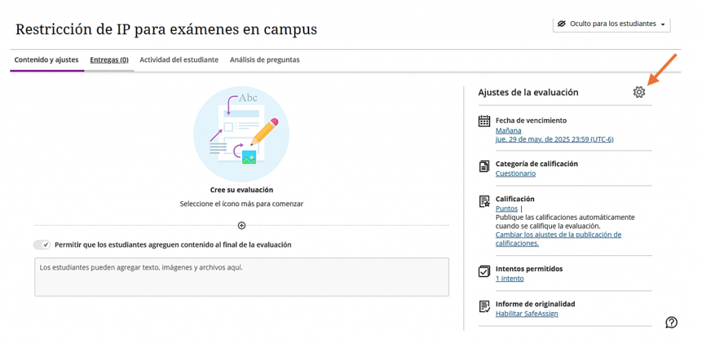
Task: Click the calendar icon beside Fecha de vencimiento
Action: (485, 120)
